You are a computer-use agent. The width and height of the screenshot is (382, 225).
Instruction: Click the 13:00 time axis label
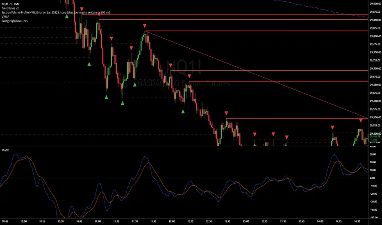point(246,222)
